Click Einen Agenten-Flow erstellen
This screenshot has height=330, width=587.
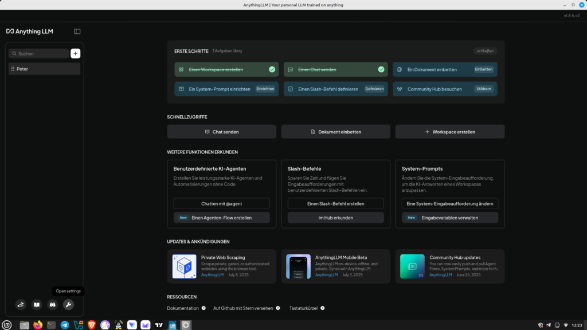(x=222, y=218)
